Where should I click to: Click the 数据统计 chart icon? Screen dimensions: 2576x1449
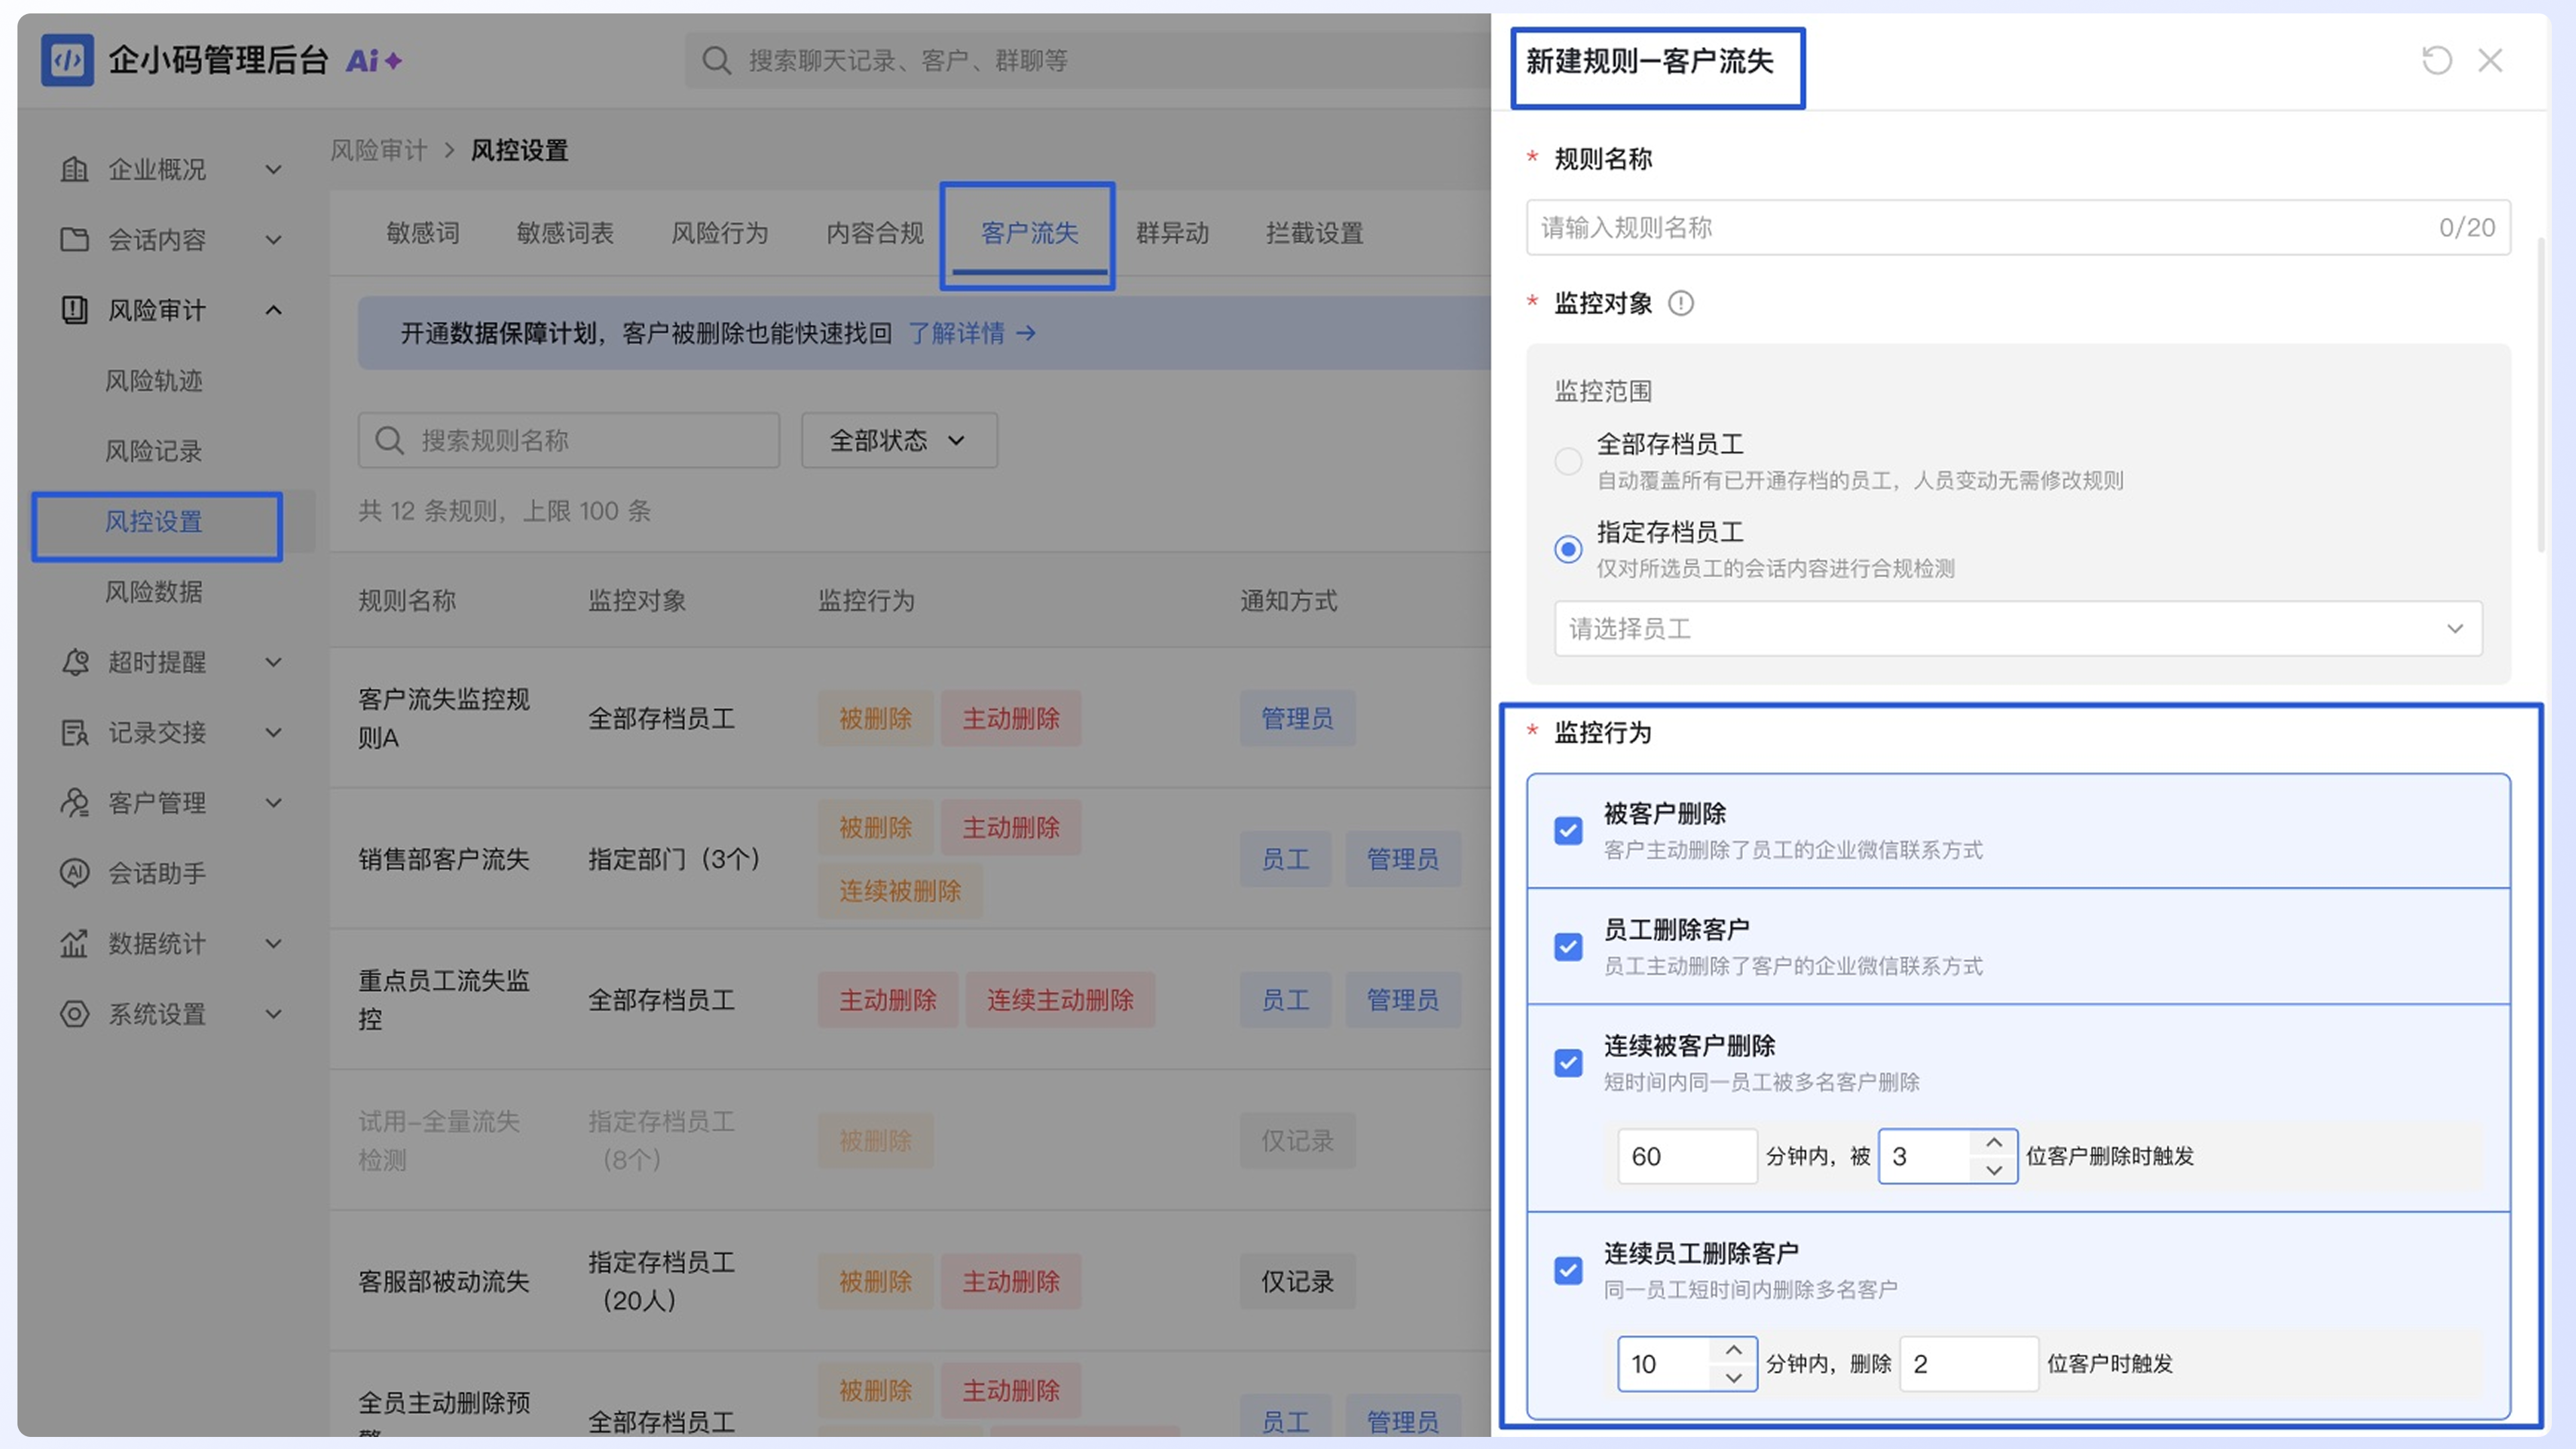point(74,943)
